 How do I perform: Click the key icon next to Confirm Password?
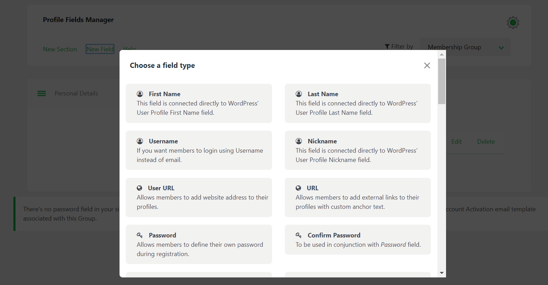click(x=298, y=235)
